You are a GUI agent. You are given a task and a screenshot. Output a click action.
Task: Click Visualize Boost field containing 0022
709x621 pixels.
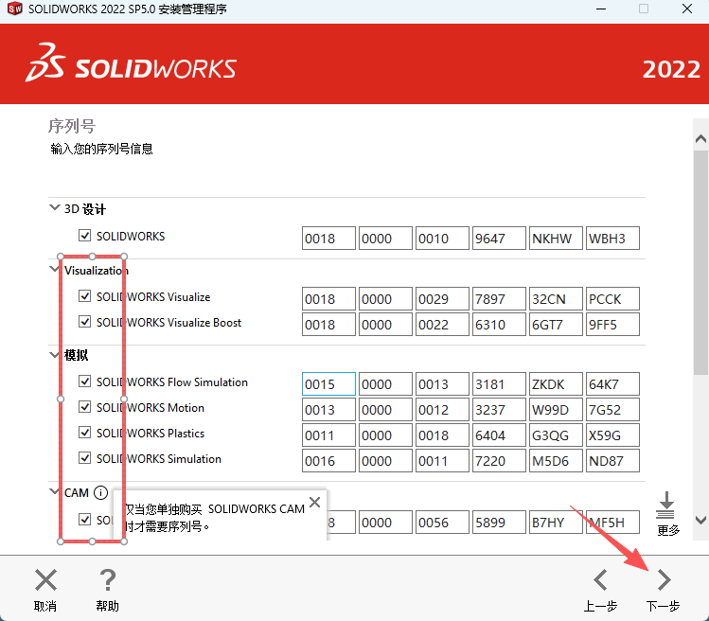click(x=442, y=325)
